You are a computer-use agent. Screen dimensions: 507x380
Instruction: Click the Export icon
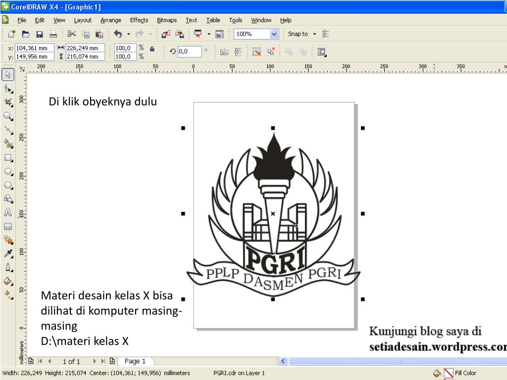click(179, 34)
